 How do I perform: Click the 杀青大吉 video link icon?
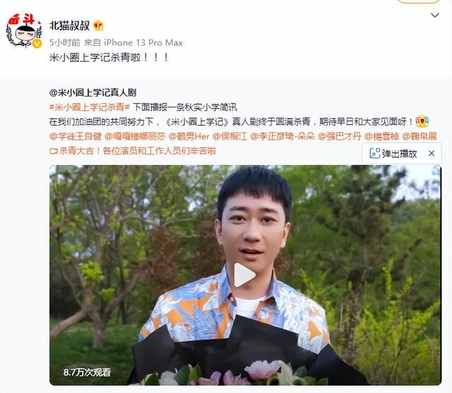click(x=54, y=151)
